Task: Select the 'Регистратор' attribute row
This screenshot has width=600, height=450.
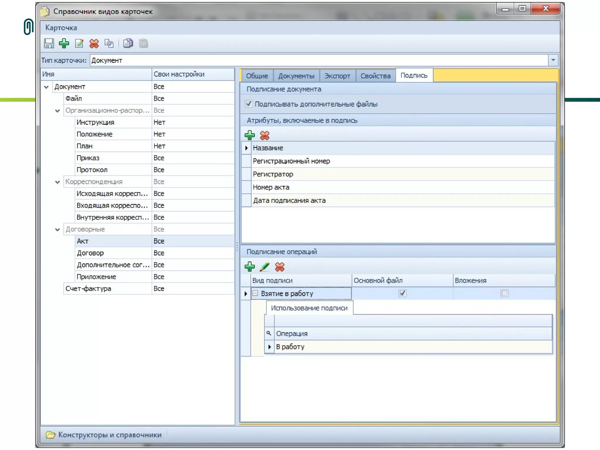Action: [x=273, y=174]
